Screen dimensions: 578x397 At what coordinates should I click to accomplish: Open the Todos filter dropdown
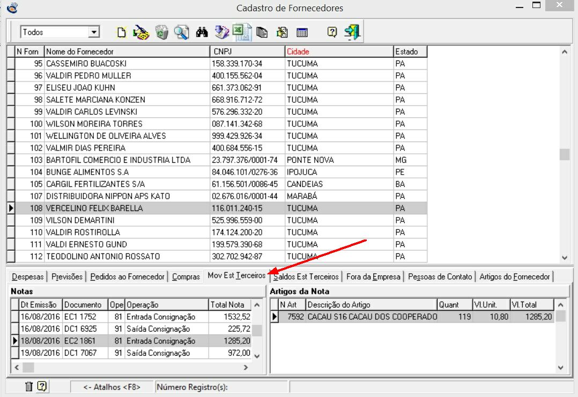(94, 32)
